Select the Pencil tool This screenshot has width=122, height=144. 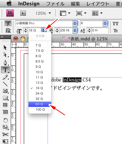pos(5,77)
